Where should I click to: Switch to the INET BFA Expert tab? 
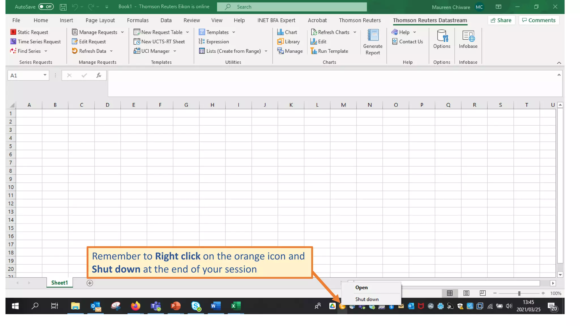click(276, 20)
